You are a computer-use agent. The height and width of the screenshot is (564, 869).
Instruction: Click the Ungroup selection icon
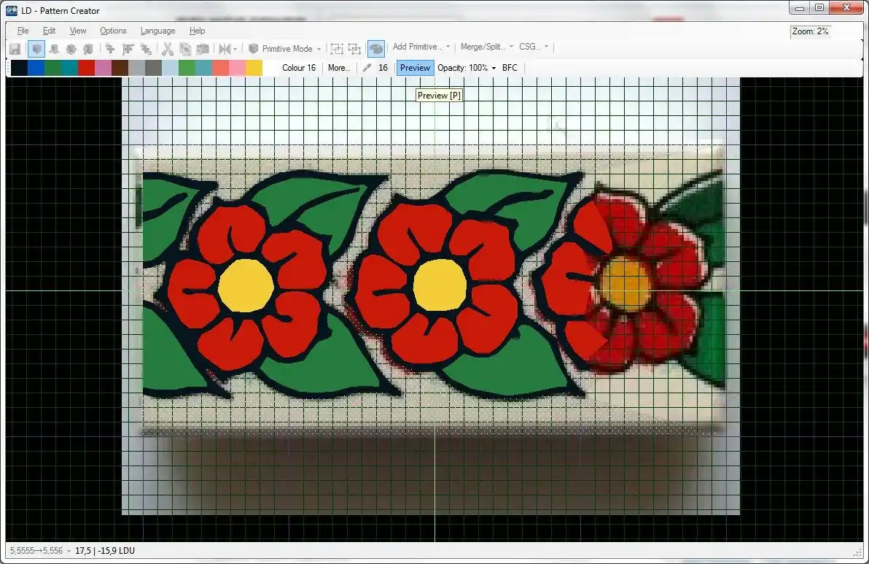click(354, 49)
